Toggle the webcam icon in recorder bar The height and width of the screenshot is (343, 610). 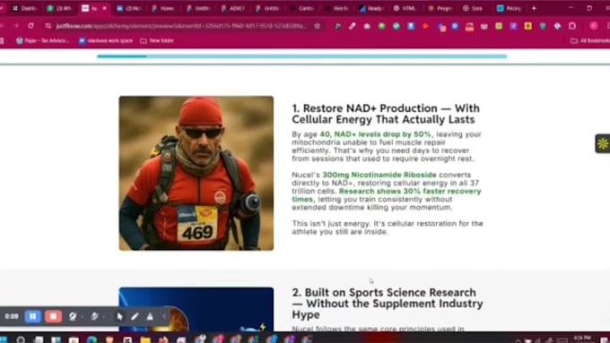point(73,317)
